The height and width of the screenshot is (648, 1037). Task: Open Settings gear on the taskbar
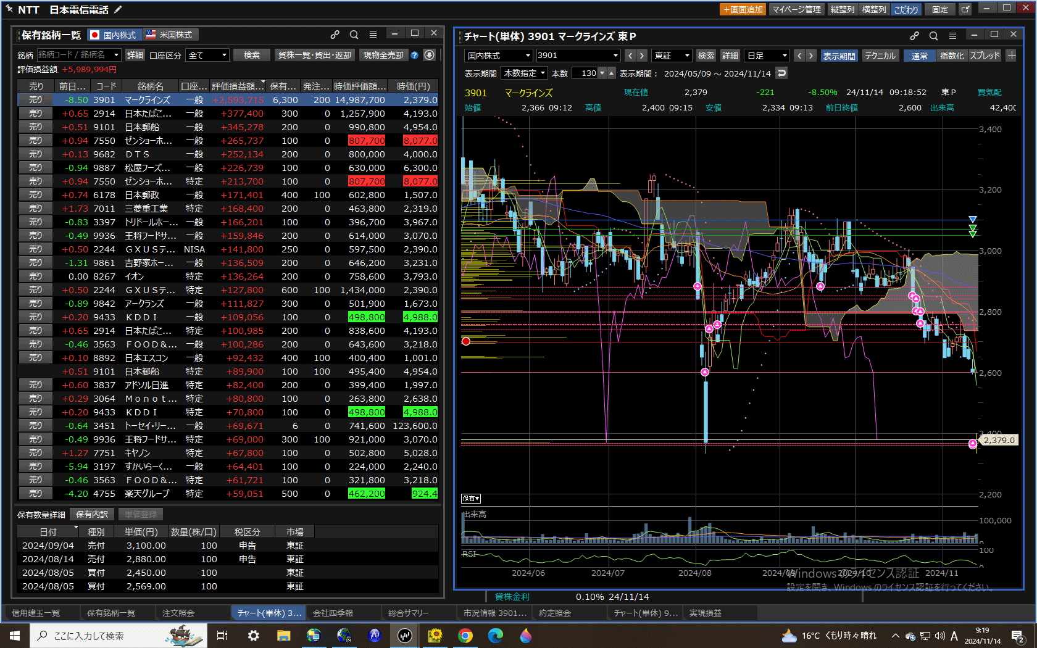coord(253,635)
